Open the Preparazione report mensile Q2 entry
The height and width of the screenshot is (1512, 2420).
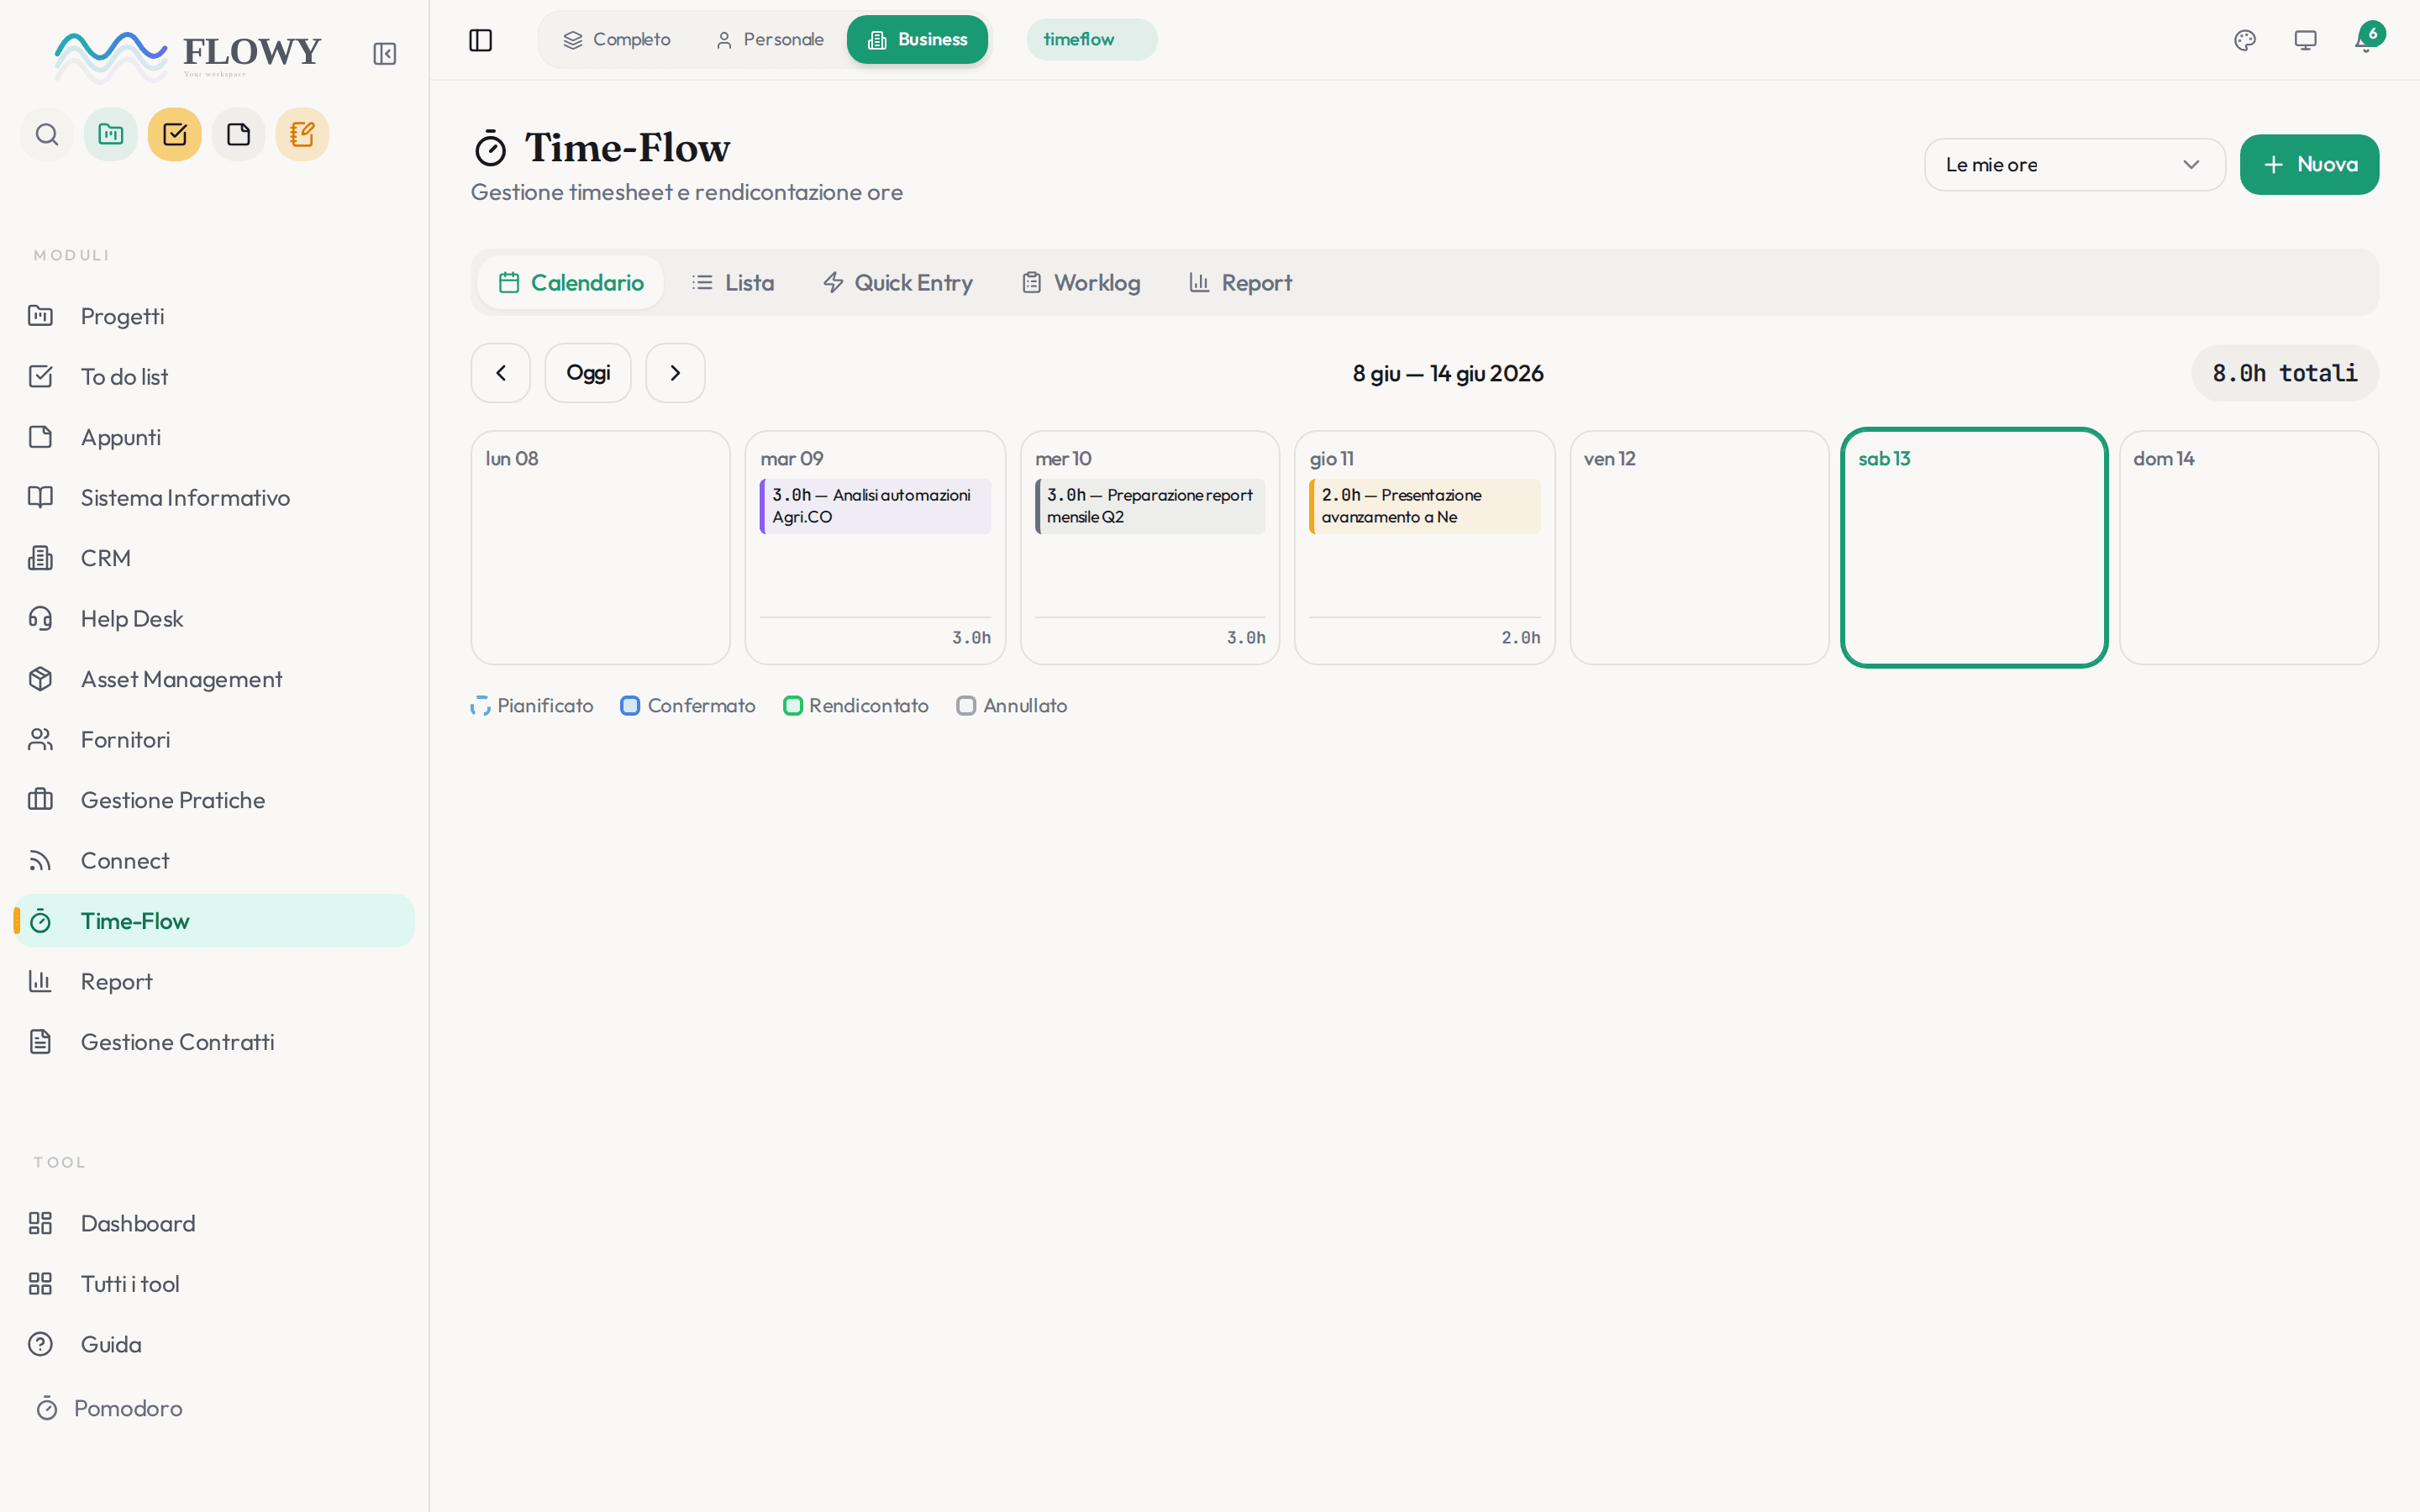(x=1150, y=506)
